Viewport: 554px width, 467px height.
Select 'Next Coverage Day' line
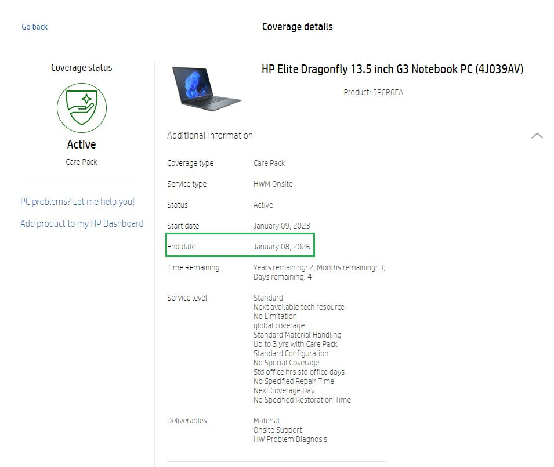[x=284, y=390]
